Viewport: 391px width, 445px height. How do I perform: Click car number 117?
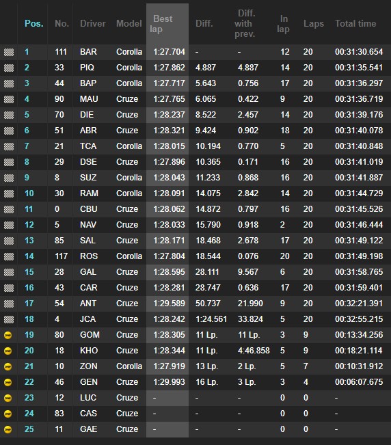(62, 256)
